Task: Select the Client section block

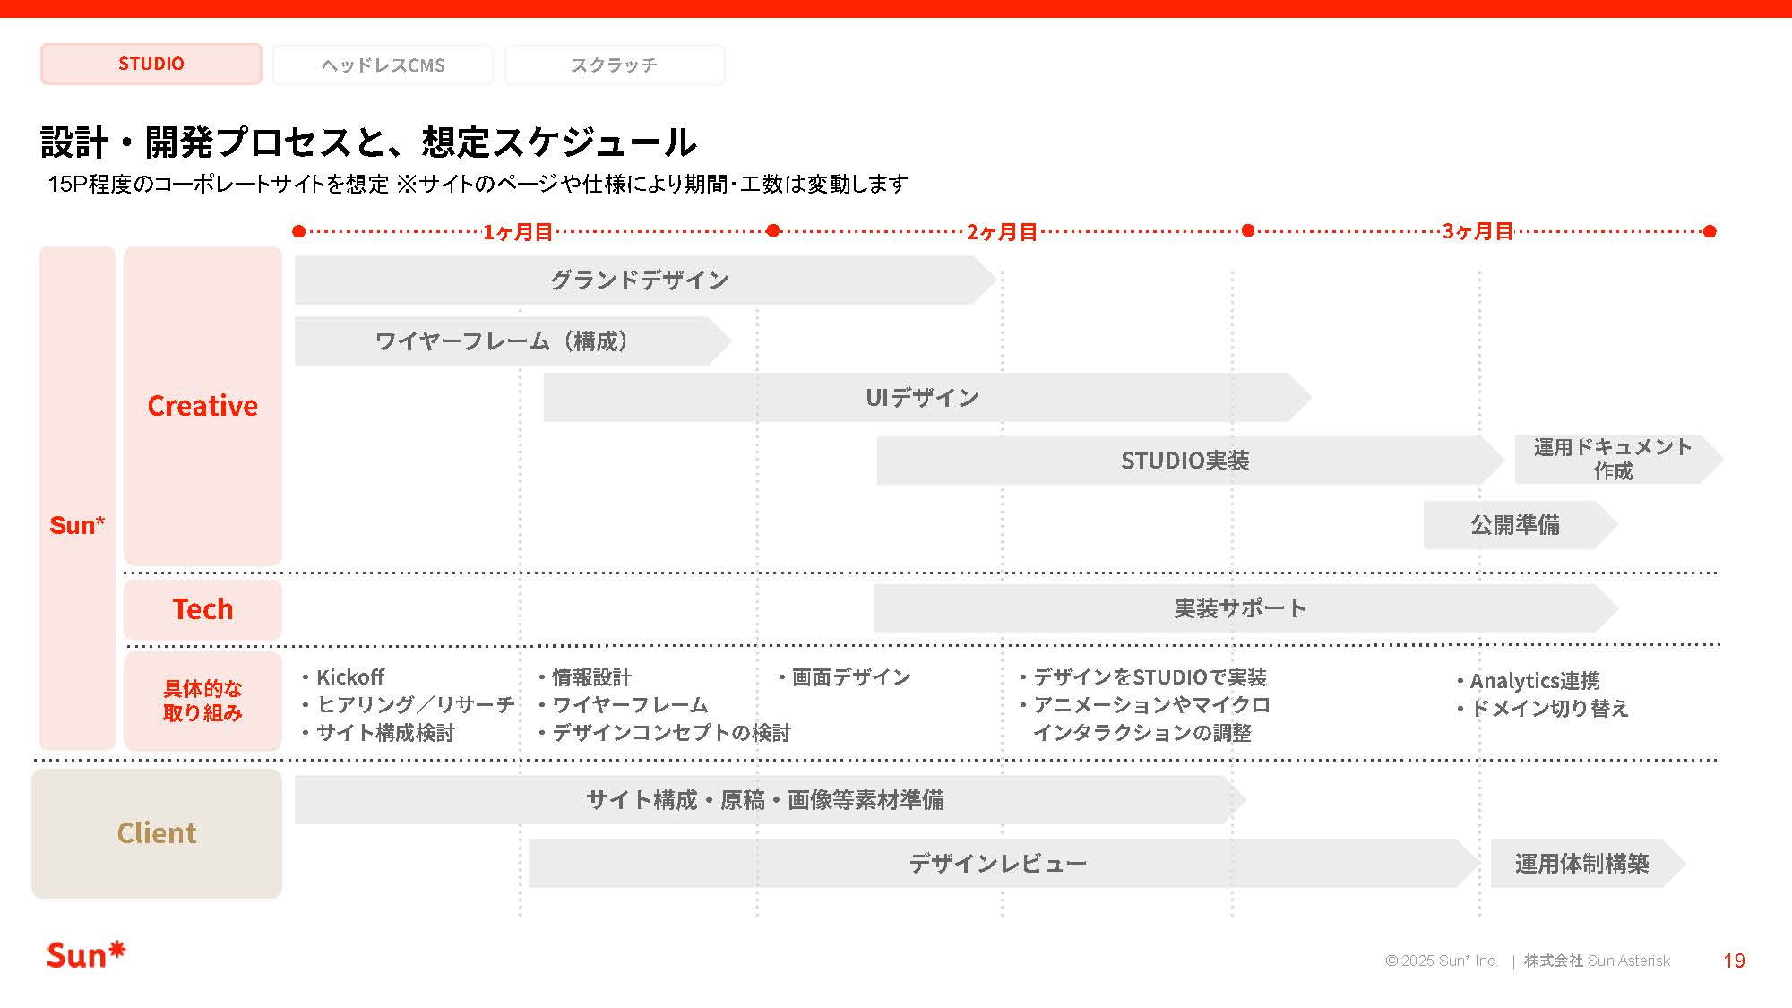Action: tap(156, 833)
